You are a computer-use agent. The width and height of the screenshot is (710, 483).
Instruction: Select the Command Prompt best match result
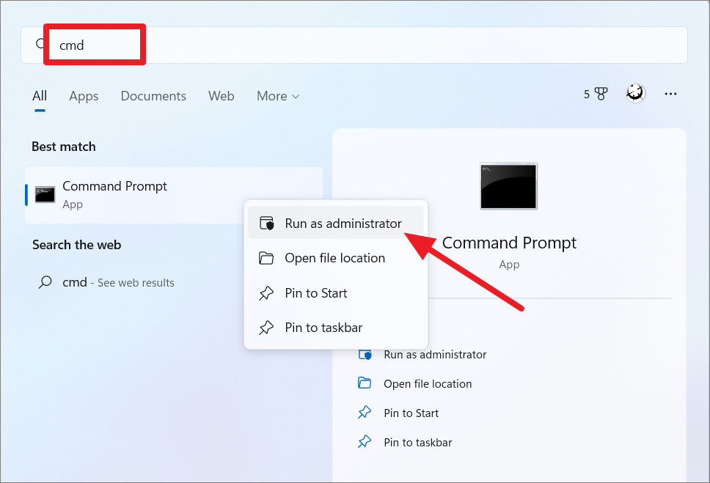coord(174,195)
